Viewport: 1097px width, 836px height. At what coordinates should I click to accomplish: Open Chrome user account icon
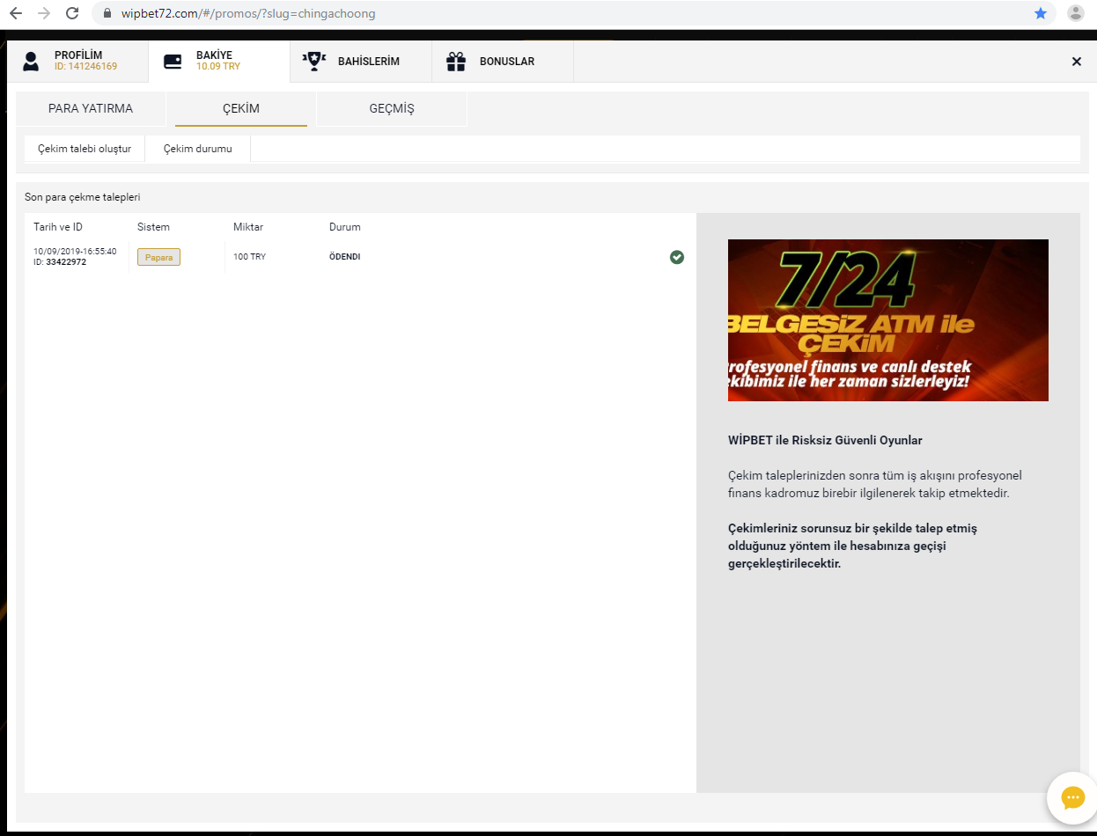pyautogui.click(x=1075, y=13)
